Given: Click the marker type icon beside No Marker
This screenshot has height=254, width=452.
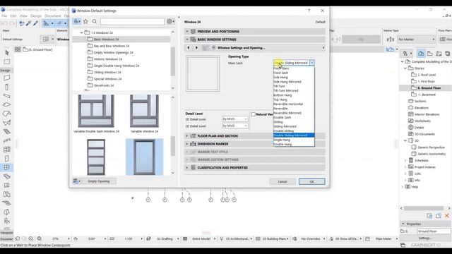Looking at the screenshot, I should pyautogui.click(x=391, y=40).
